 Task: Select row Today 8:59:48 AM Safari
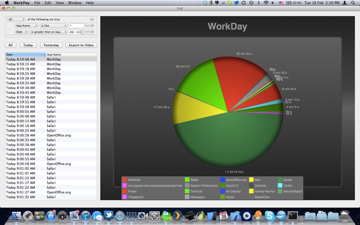click(x=51, y=97)
